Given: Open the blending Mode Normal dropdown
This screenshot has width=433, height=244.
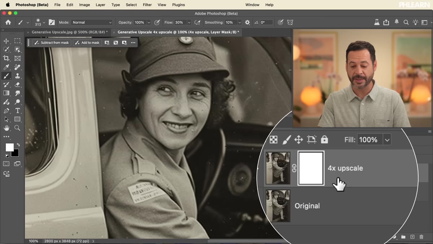Looking at the screenshot, I should [x=92, y=22].
